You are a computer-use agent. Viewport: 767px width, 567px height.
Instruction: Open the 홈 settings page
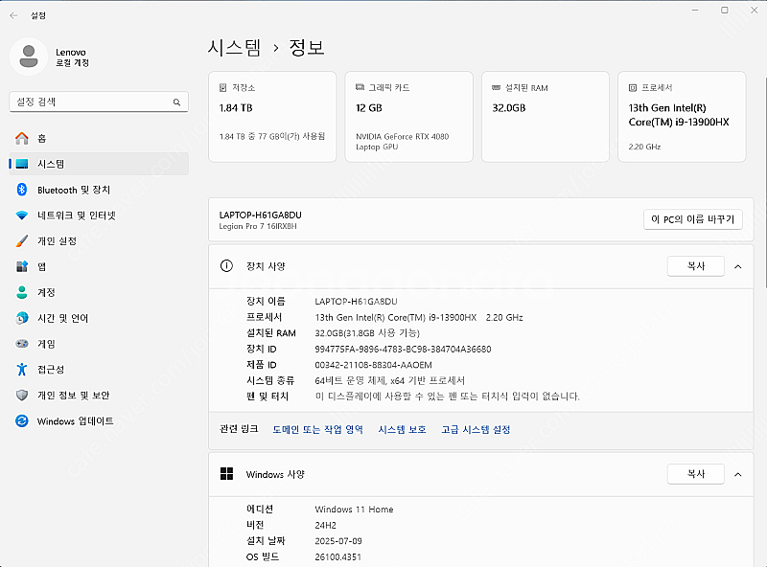pos(99,138)
